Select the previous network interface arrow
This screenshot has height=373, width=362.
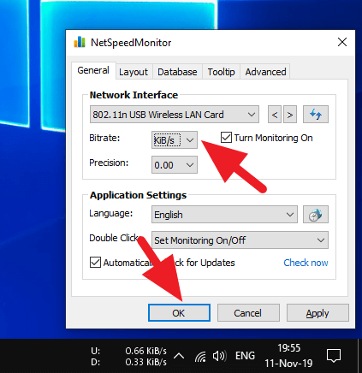(x=275, y=115)
